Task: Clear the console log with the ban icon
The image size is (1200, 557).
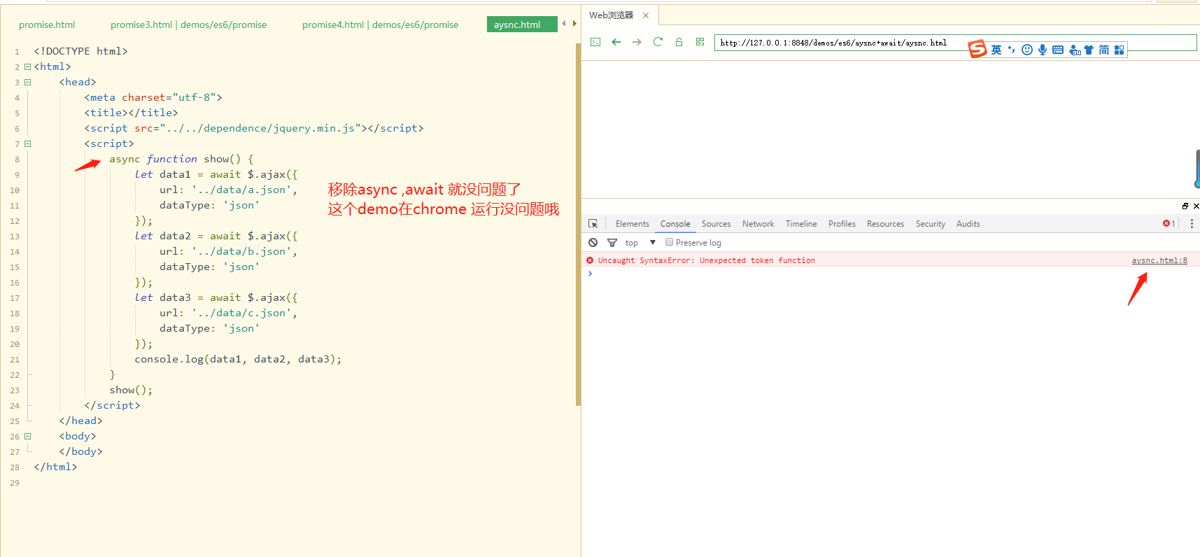Action: [593, 242]
